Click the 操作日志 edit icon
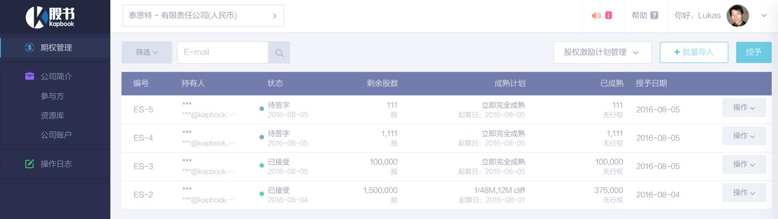The height and width of the screenshot is (219, 778). [30, 164]
